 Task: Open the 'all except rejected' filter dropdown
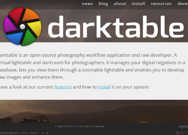9,133
